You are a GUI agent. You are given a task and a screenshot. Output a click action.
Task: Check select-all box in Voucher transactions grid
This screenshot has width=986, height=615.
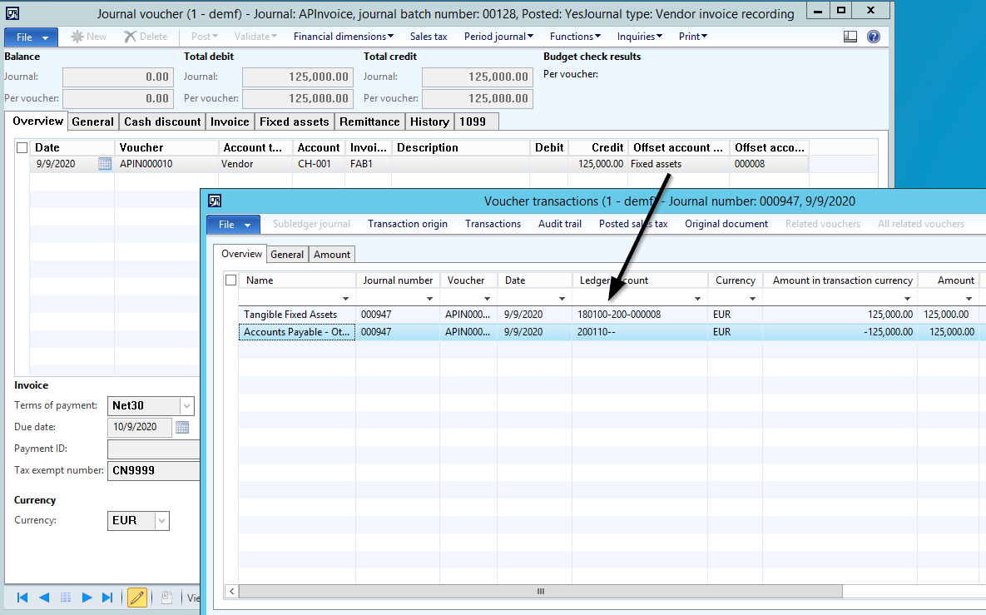pos(231,280)
